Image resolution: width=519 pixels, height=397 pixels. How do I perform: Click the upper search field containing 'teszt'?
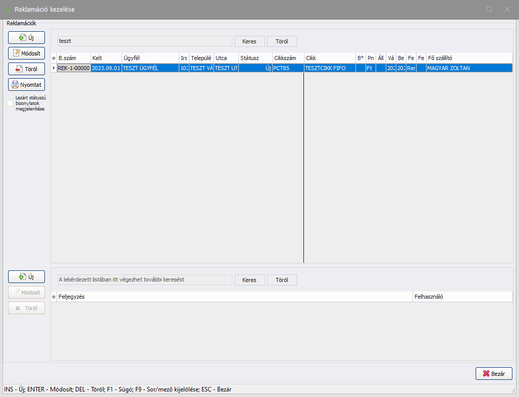[x=144, y=41]
